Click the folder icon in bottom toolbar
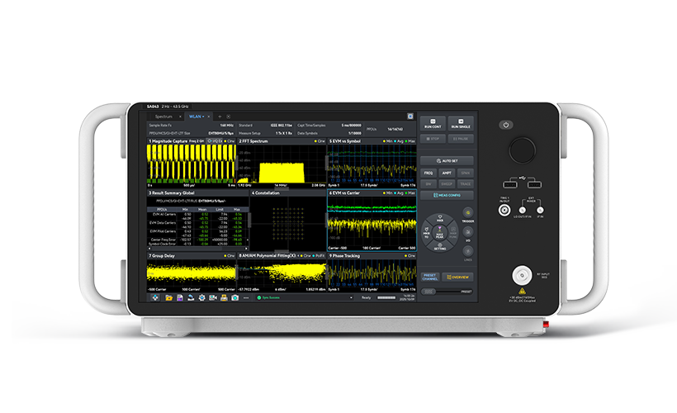Screen dimensions: 677x413 click(168, 297)
